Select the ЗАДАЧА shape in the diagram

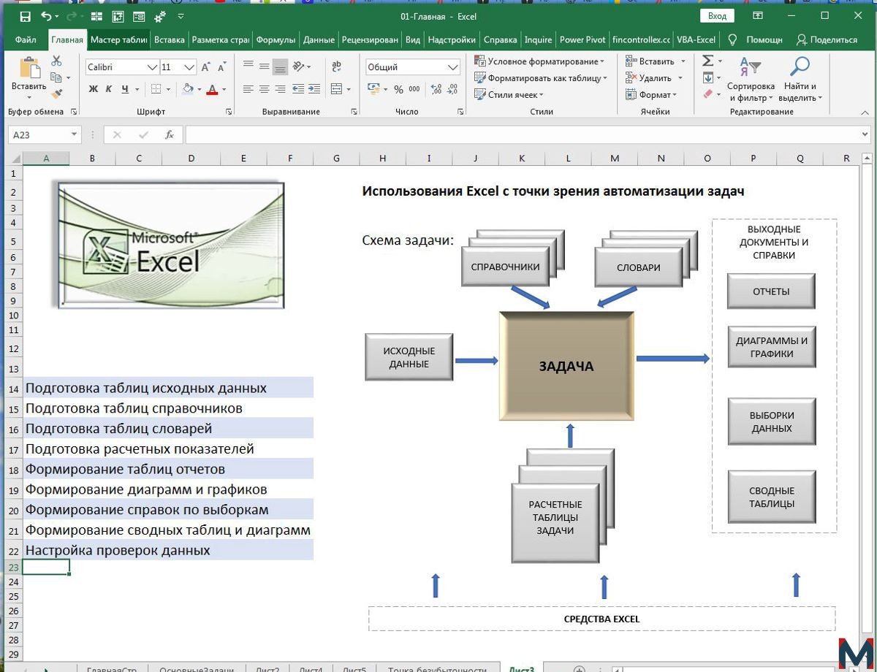coord(566,366)
